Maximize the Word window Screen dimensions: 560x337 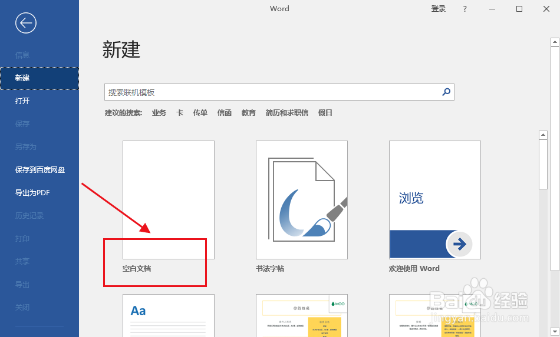(x=519, y=9)
